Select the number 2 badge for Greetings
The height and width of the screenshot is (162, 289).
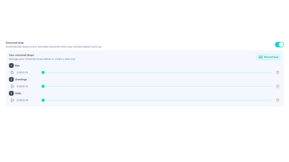point(11,79)
